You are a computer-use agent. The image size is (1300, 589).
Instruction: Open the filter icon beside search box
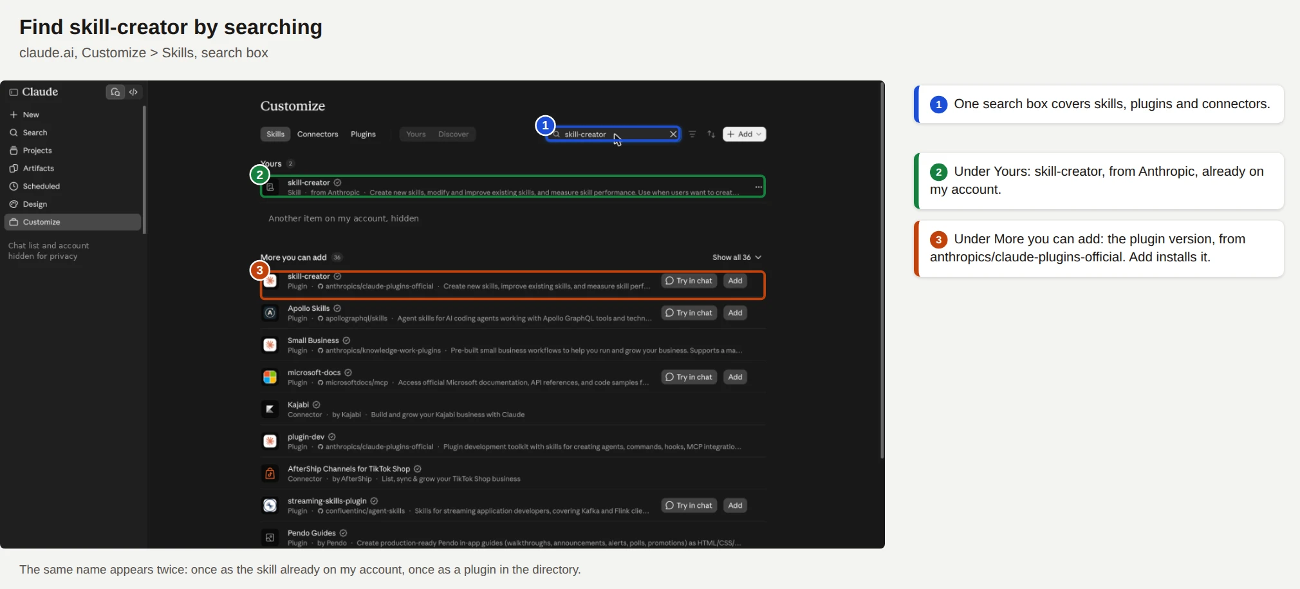point(692,134)
